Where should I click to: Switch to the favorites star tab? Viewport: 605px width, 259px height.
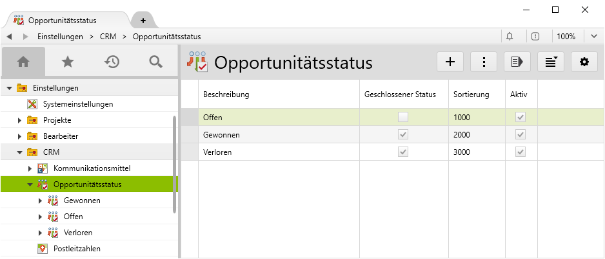tap(67, 62)
